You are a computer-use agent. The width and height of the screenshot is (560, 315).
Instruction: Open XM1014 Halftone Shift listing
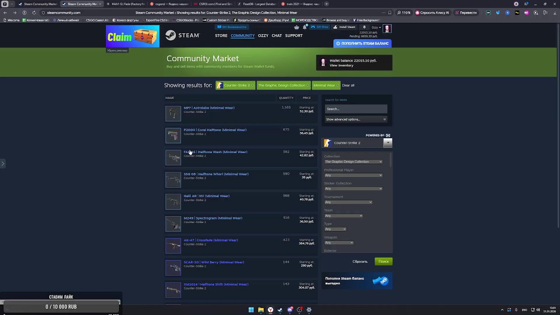click(216, 284)
